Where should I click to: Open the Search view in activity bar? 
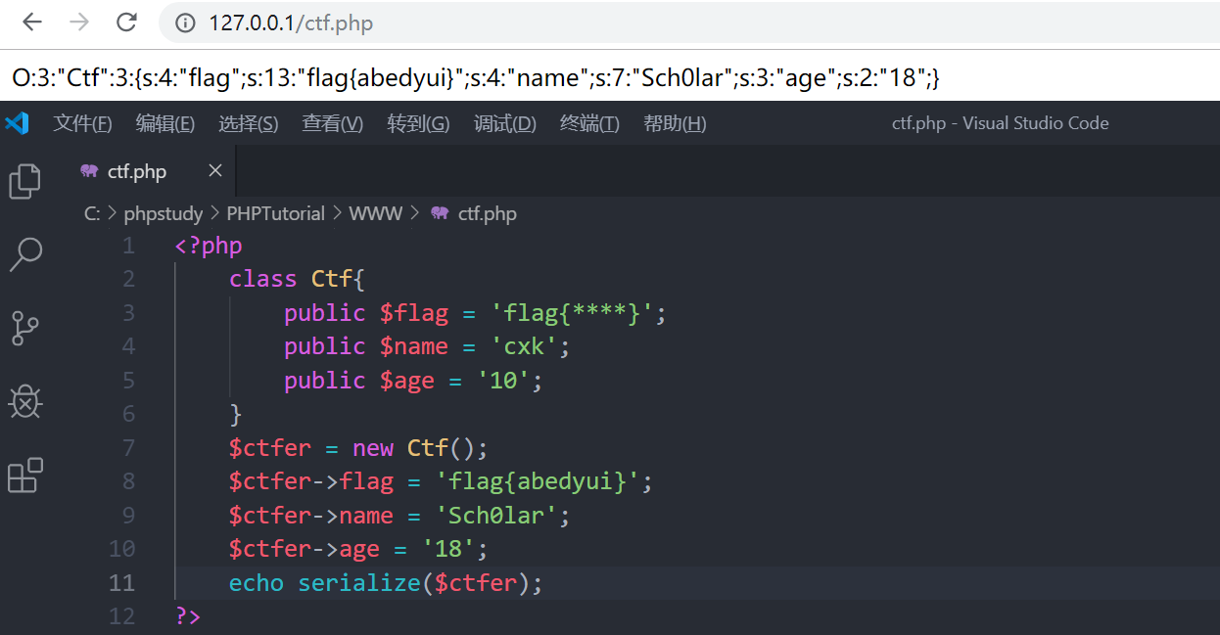24,254
